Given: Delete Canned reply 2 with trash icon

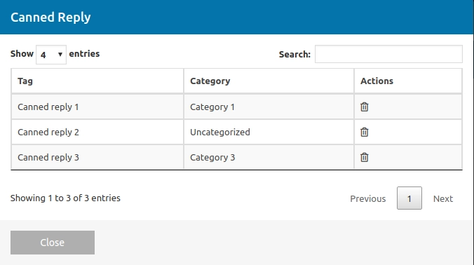Looking at the screenshot, I should (x=365, y=132).
